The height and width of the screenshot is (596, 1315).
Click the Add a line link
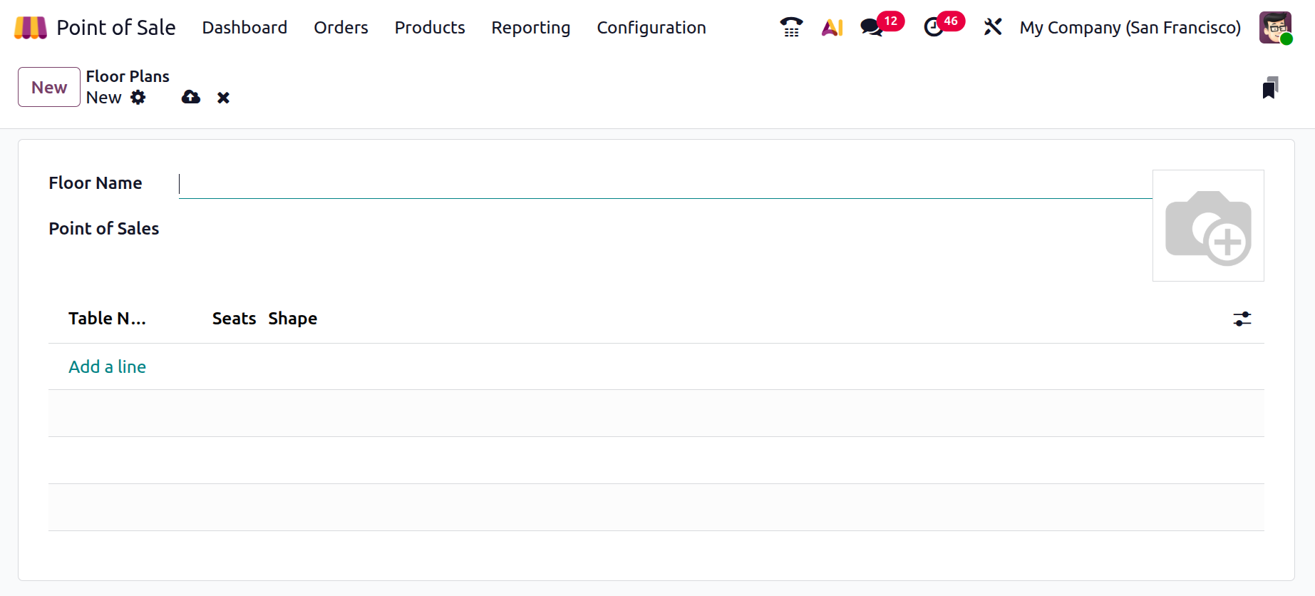[x=107, y=366]
